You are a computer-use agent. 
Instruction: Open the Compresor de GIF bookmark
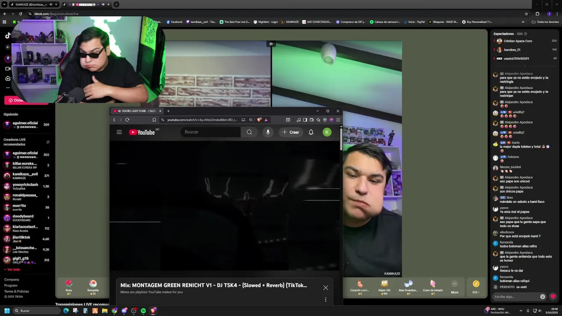pos(351,22)
